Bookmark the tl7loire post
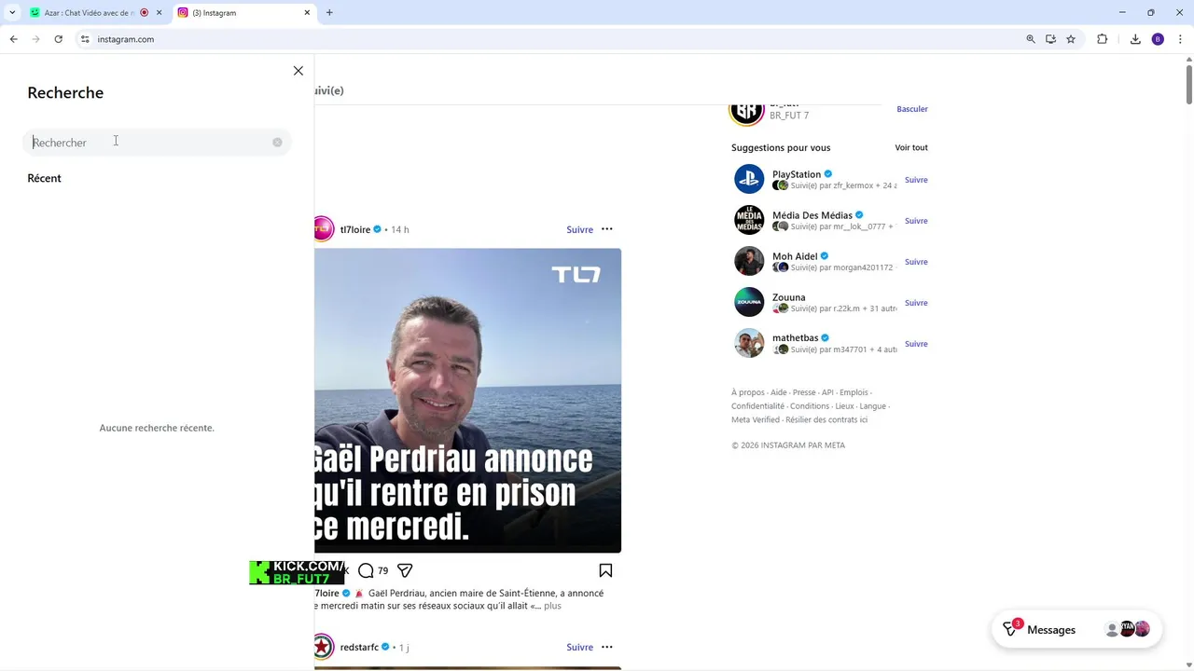Screen dimensions: 1194x671 tap(605, 570)
